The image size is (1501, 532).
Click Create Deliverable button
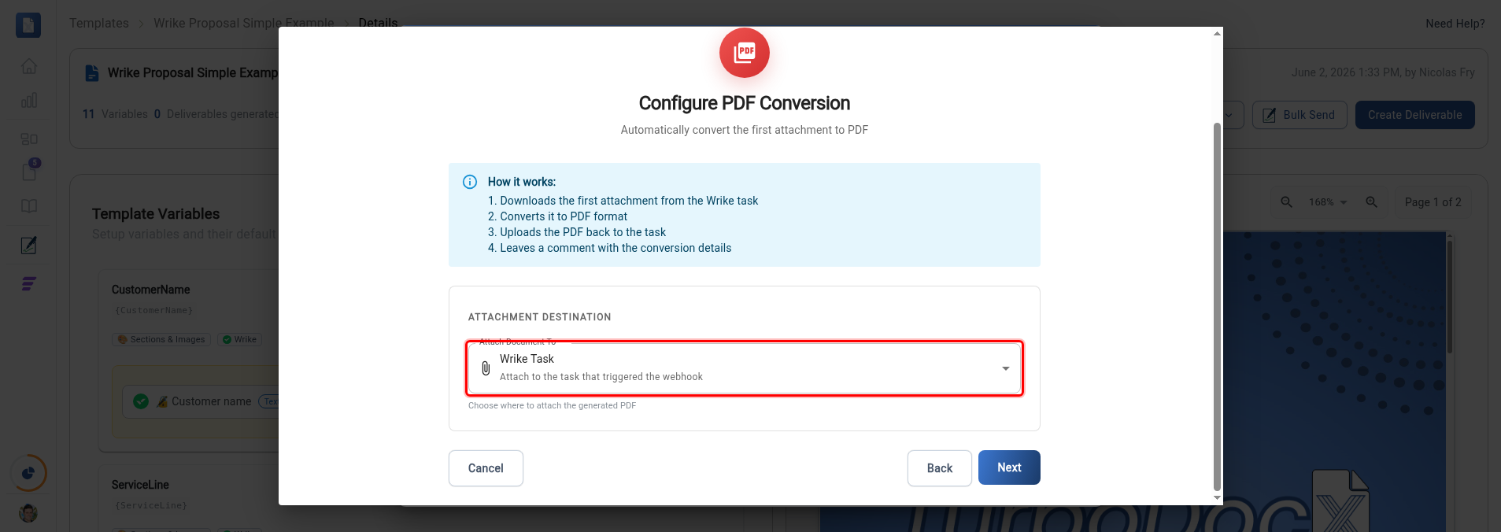(x=1414, y=115)
